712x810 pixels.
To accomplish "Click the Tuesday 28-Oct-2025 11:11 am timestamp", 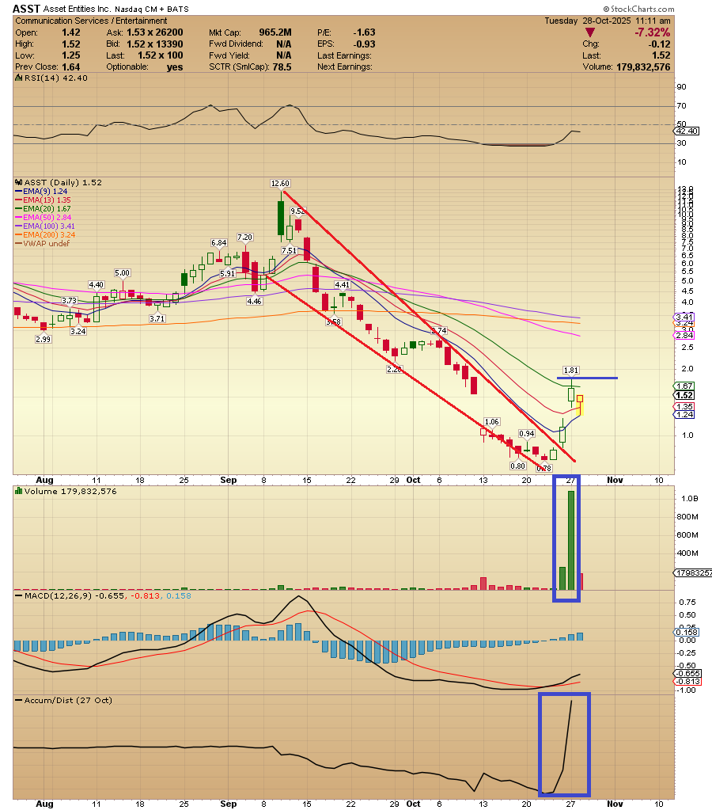I will pos(608,21).
